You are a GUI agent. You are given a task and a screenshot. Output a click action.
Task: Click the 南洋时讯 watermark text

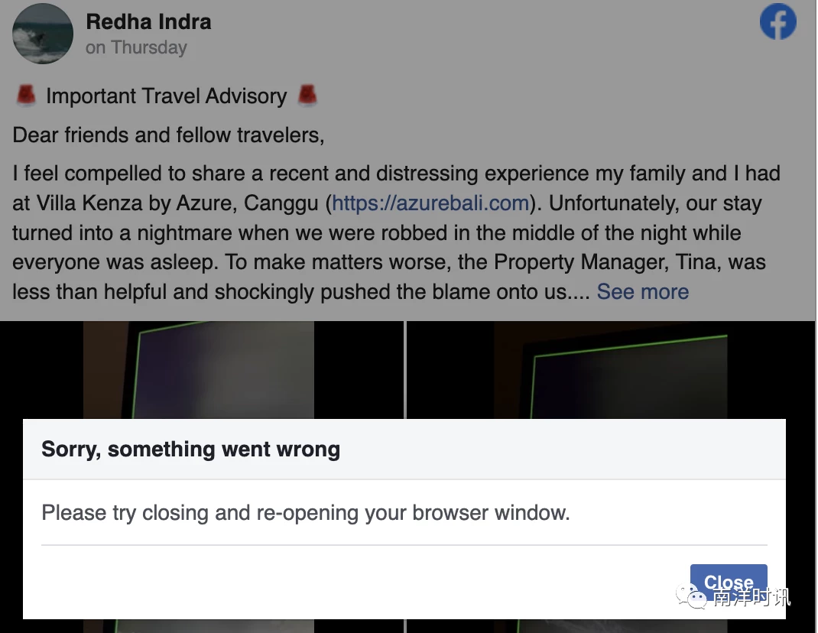[751, 598]
